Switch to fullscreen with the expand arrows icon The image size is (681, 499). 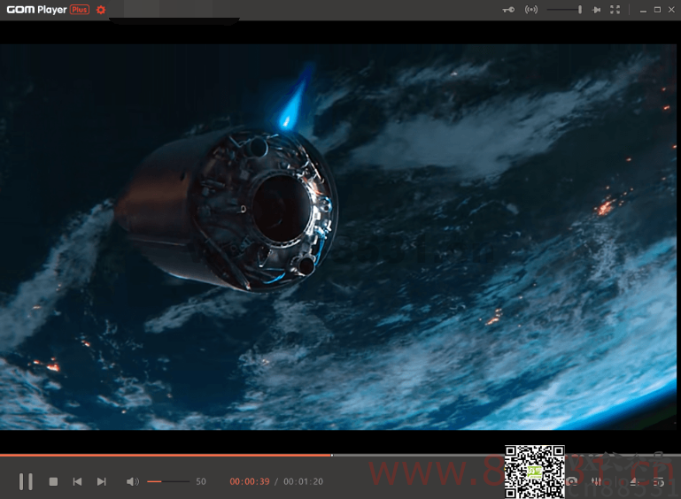(x=615, y=10)
